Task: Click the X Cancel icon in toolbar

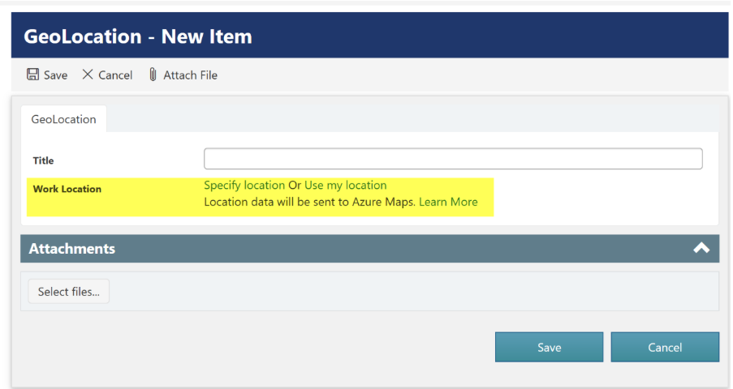Action: click(88, 75)
